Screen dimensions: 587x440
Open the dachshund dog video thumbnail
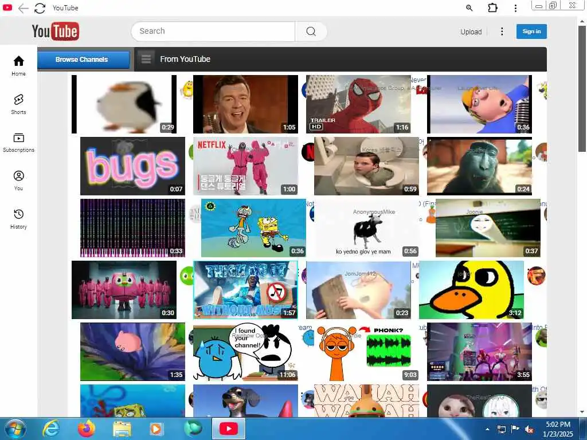click(245, 400)
